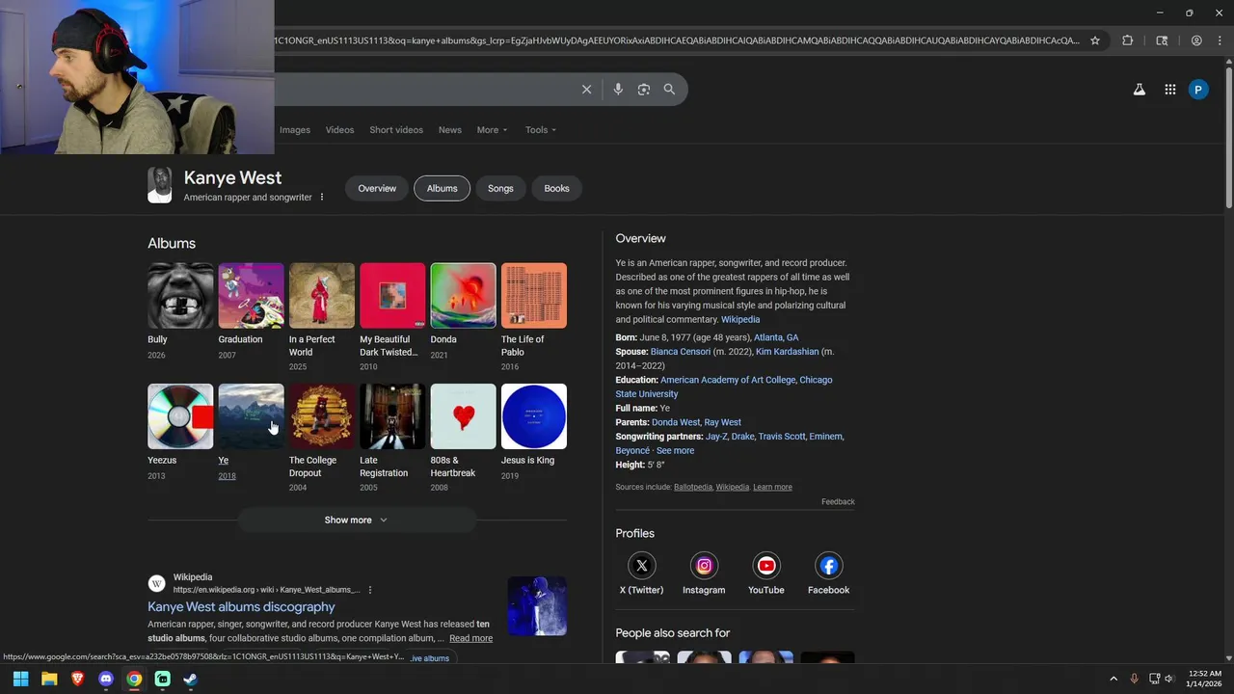Open the Tools dropdown
Viewport: 1234px width, 694px height.
(x=541, y=130)
